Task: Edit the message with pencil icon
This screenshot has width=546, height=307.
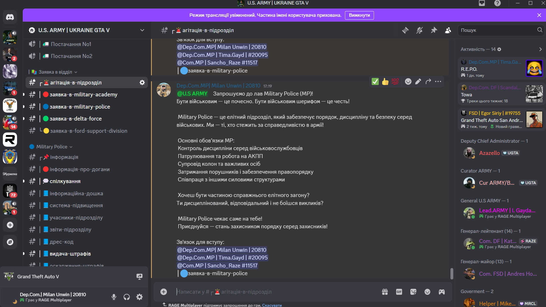Action: pyautogui.click(x=418, y=82)
